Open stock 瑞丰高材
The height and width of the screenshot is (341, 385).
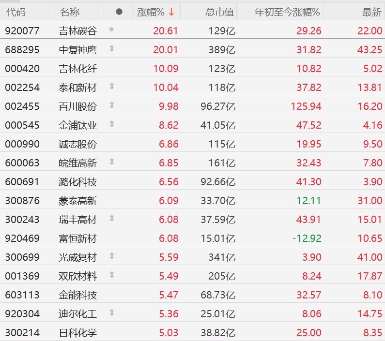tap(77, 220)
